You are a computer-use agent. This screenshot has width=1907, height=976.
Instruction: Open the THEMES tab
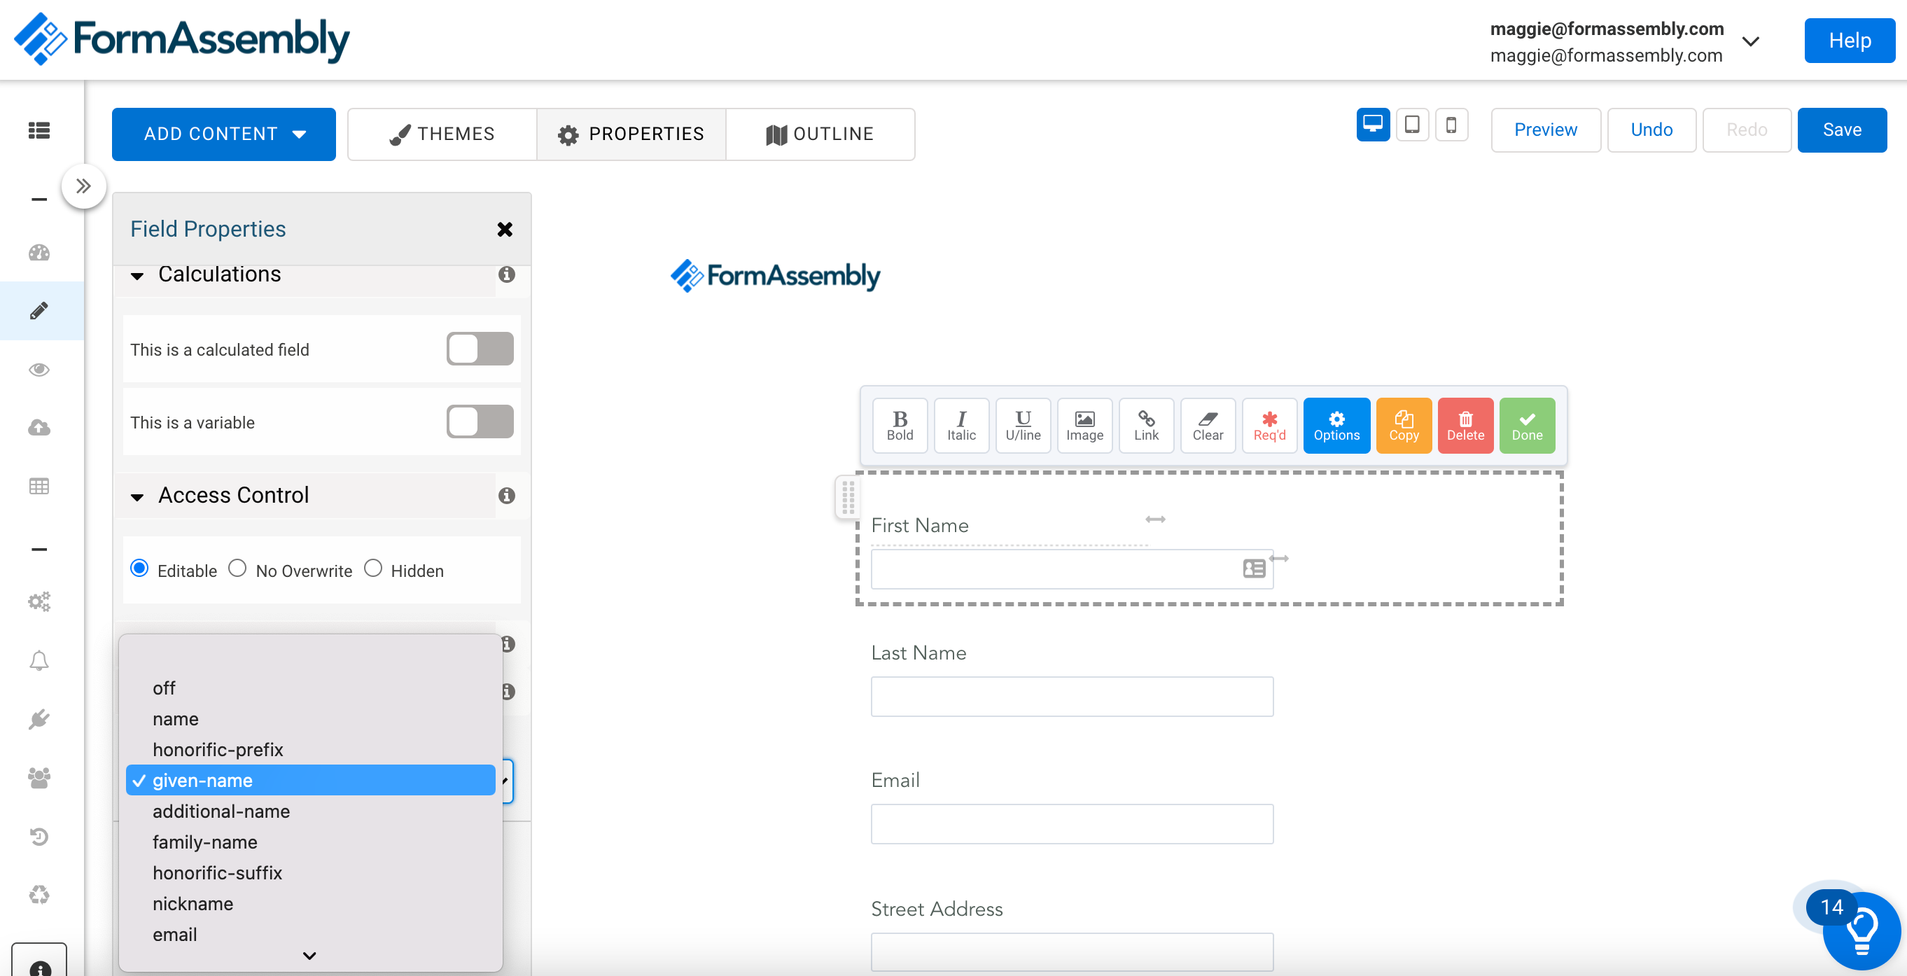click(x=442, y=134)
